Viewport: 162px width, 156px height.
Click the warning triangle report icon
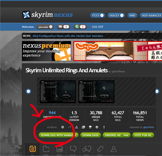[76, 127]
